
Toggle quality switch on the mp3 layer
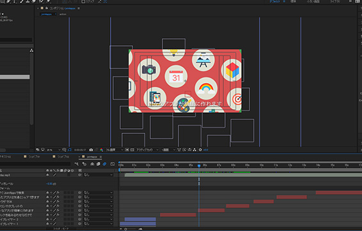point(55,175)
